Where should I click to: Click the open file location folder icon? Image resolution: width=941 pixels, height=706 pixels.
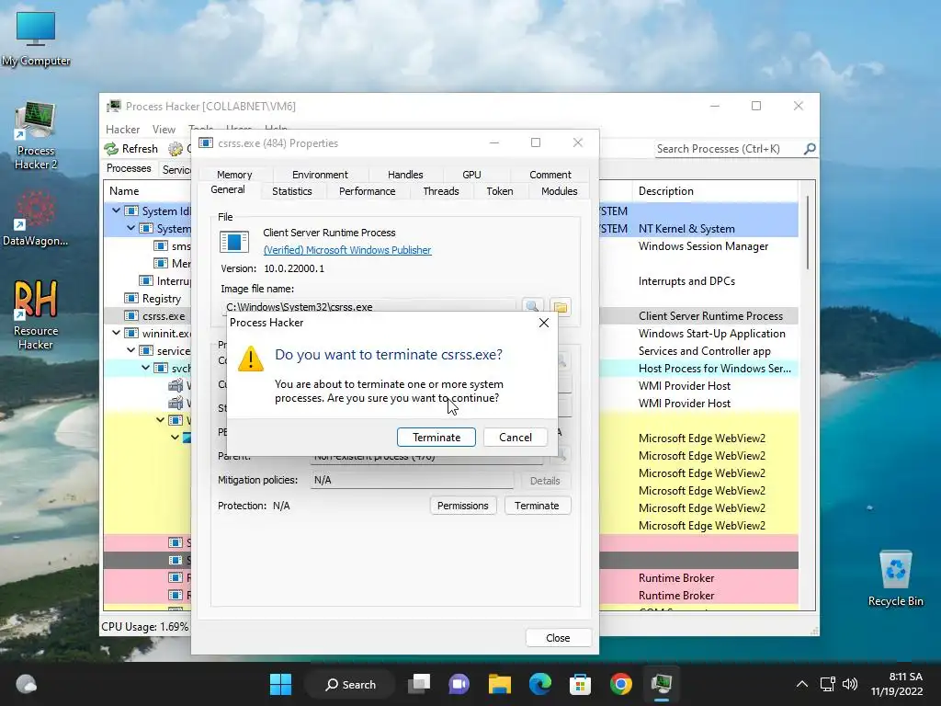(561, 306)
